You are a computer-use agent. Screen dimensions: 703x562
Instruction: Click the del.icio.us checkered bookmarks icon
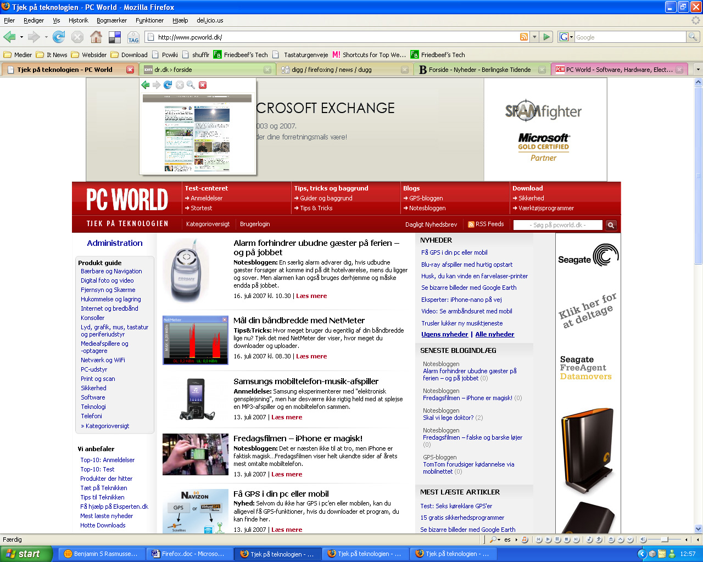tap(115, 37)
